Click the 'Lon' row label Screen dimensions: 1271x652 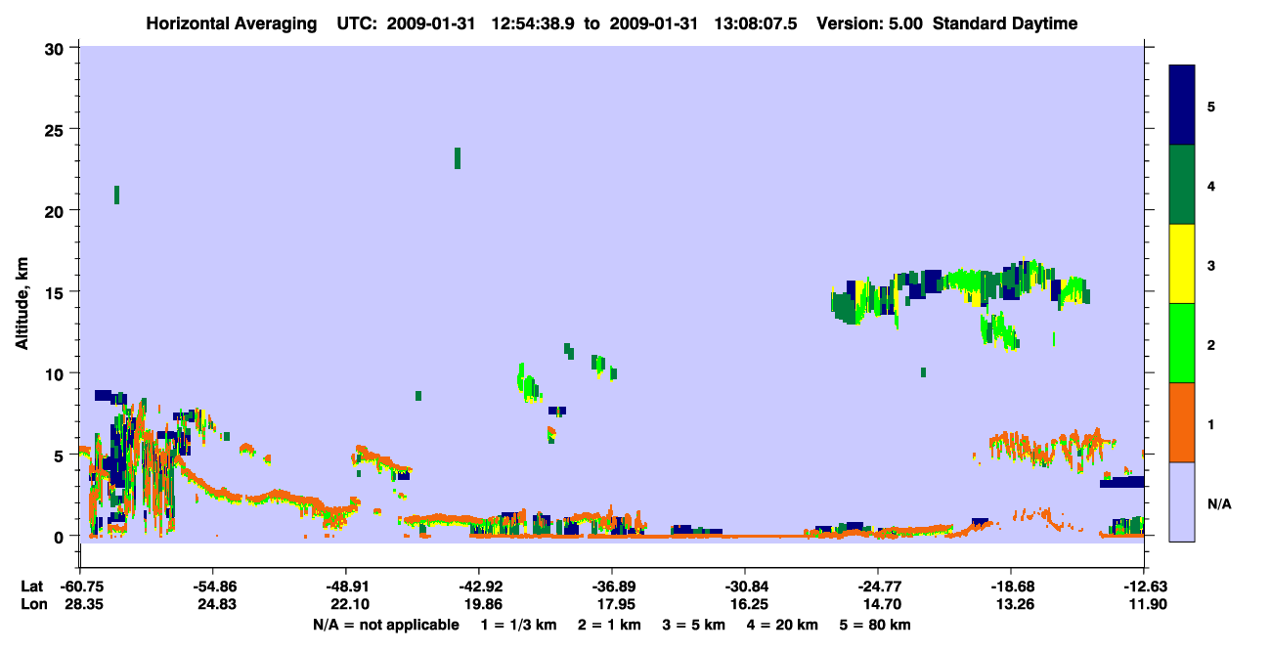pos(33,604)
